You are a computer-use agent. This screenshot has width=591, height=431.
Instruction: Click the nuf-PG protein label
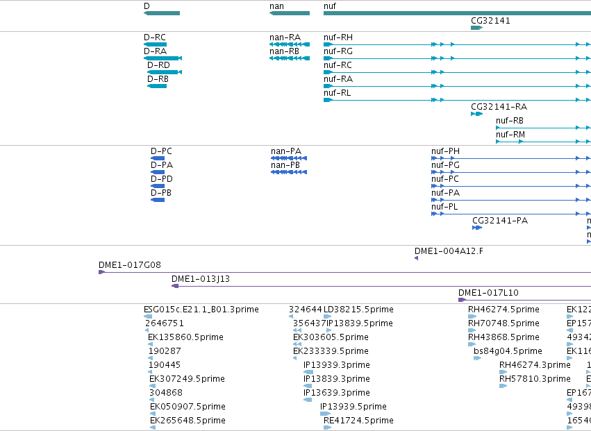click(446, 165)
